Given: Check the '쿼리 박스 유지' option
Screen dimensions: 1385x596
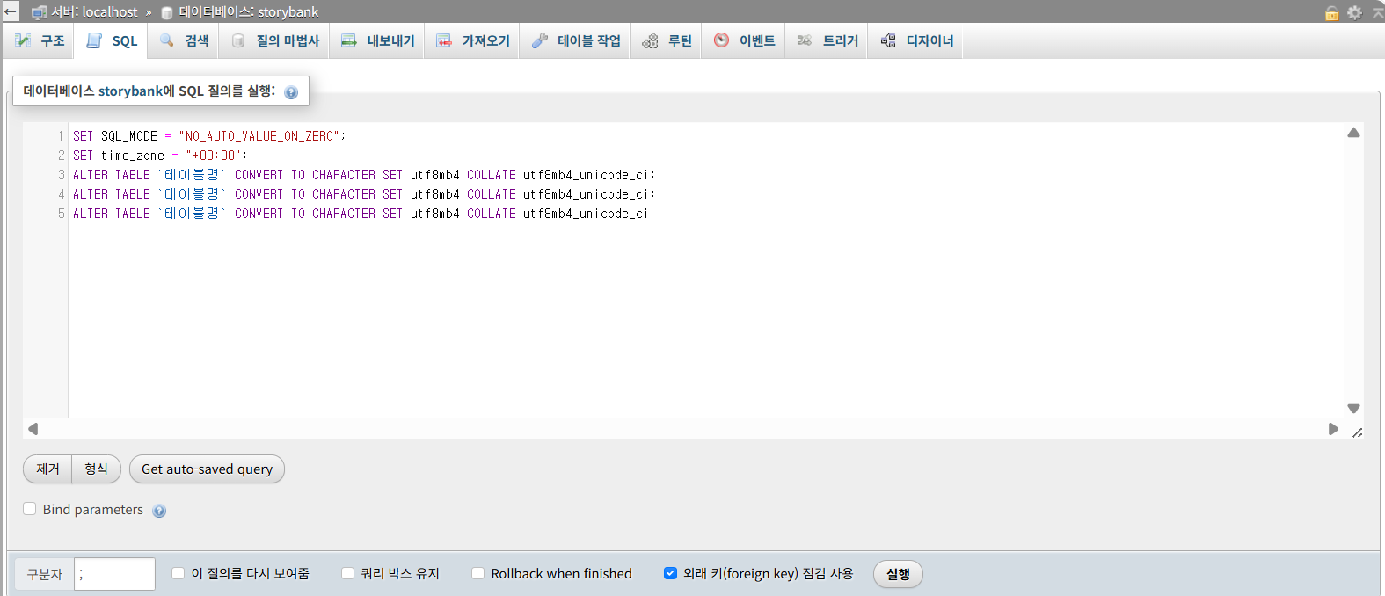Looking at the screenshot, I should 347,573.
